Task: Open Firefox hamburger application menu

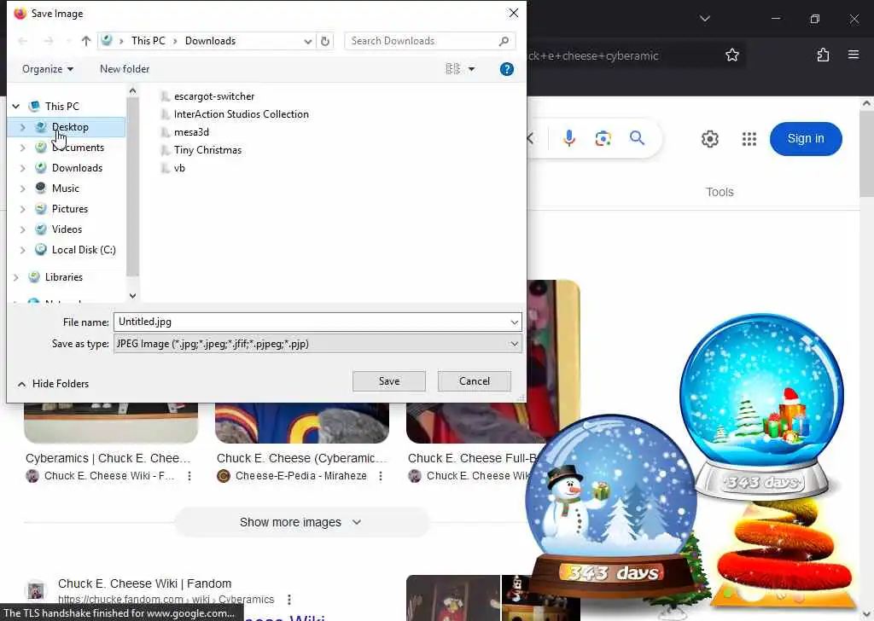Action: tap(854, 55)
